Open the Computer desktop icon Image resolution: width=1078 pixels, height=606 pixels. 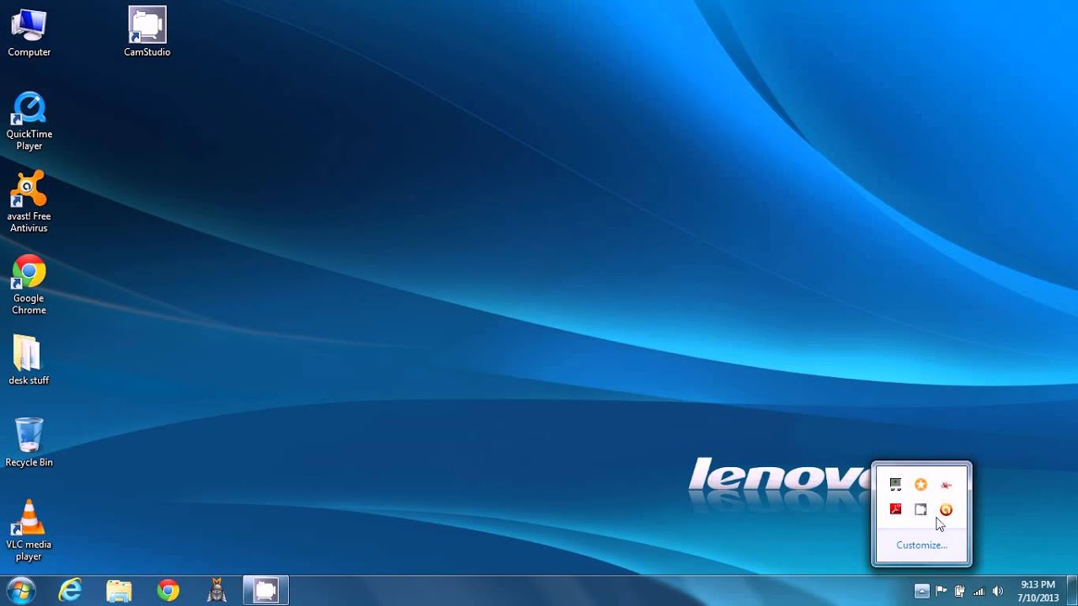click(29, 33)
